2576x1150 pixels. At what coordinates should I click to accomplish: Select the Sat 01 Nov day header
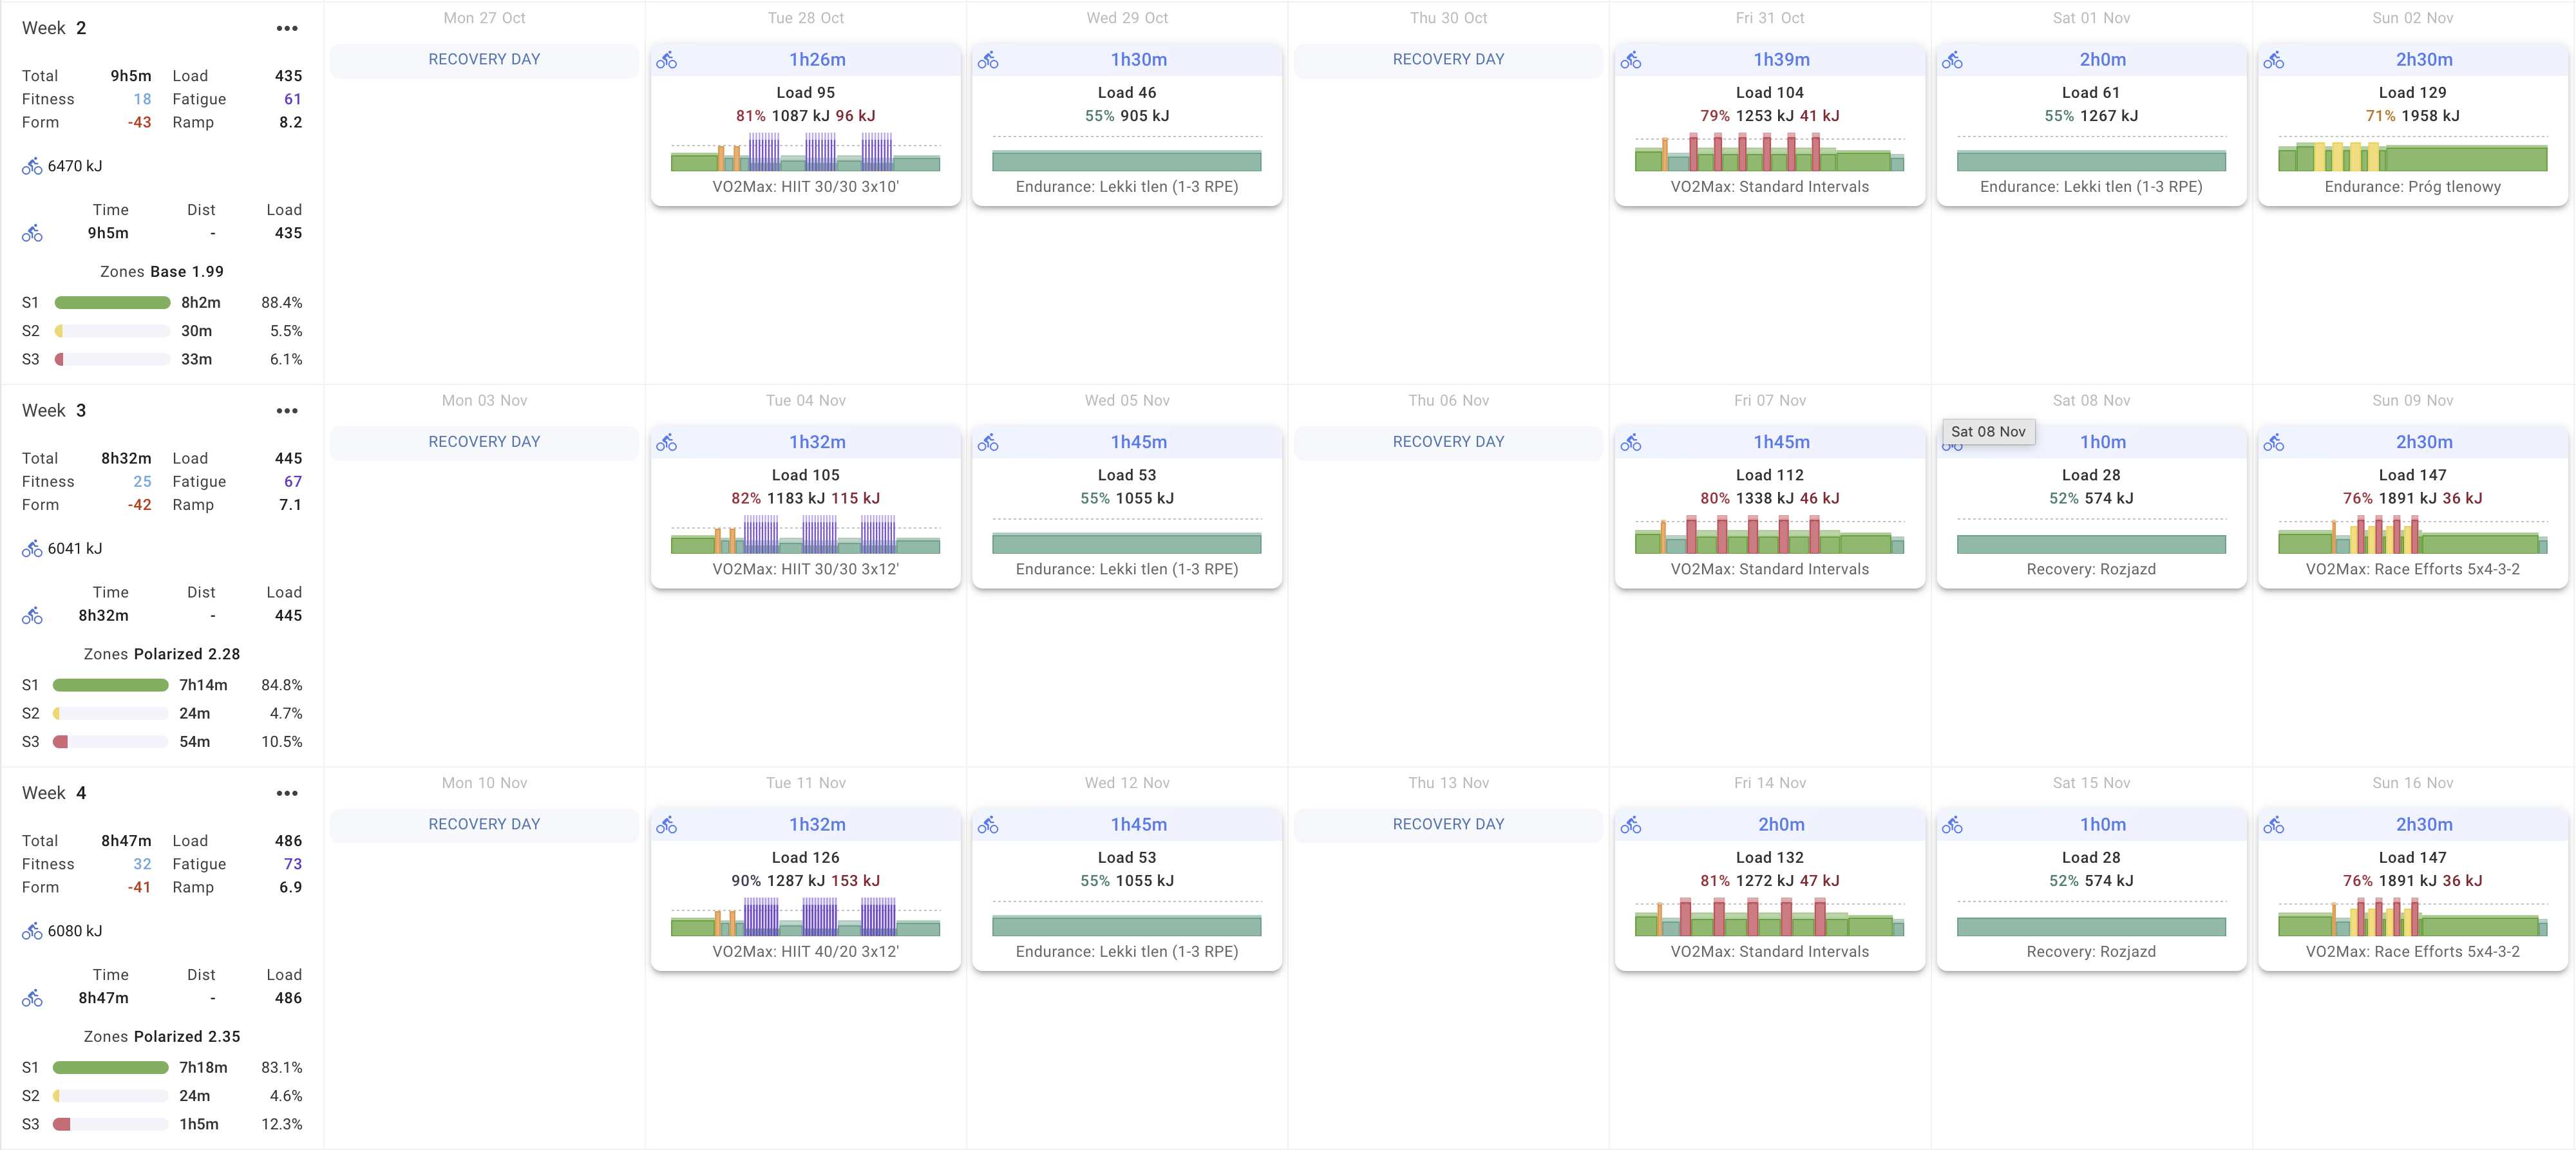2091,18
